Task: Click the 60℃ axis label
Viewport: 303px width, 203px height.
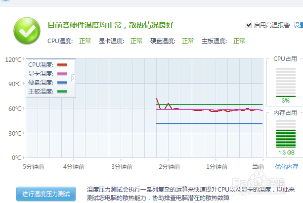Action: point(15,109)
